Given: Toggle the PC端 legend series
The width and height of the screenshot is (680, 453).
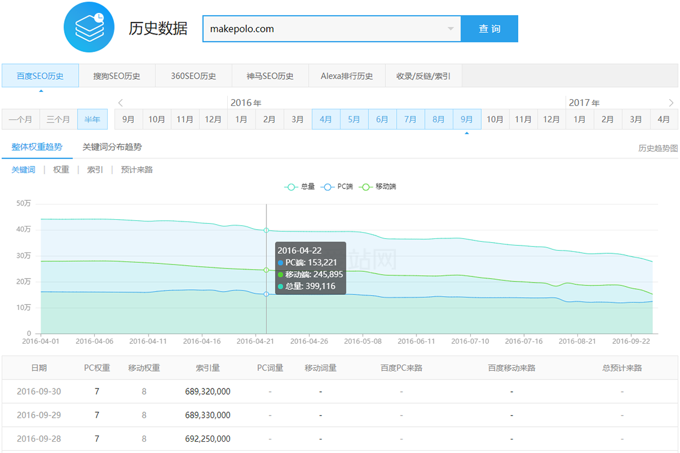Looking at the screenshot, I should pos(337,187).
